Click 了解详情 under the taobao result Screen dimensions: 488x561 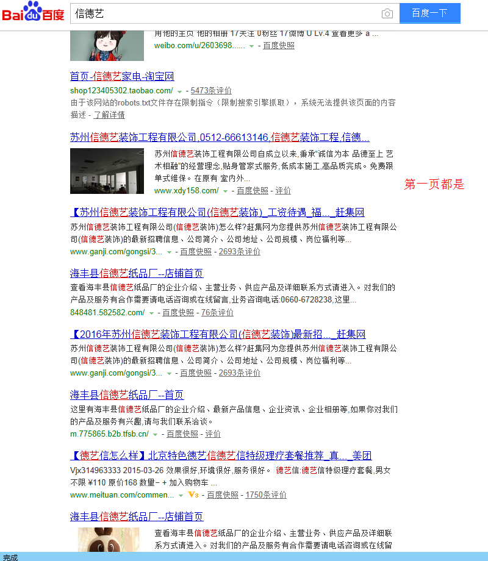109,115
